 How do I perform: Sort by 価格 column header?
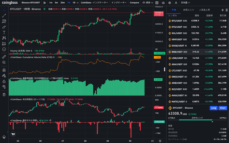pyautogui.click(x=197, y=15)
